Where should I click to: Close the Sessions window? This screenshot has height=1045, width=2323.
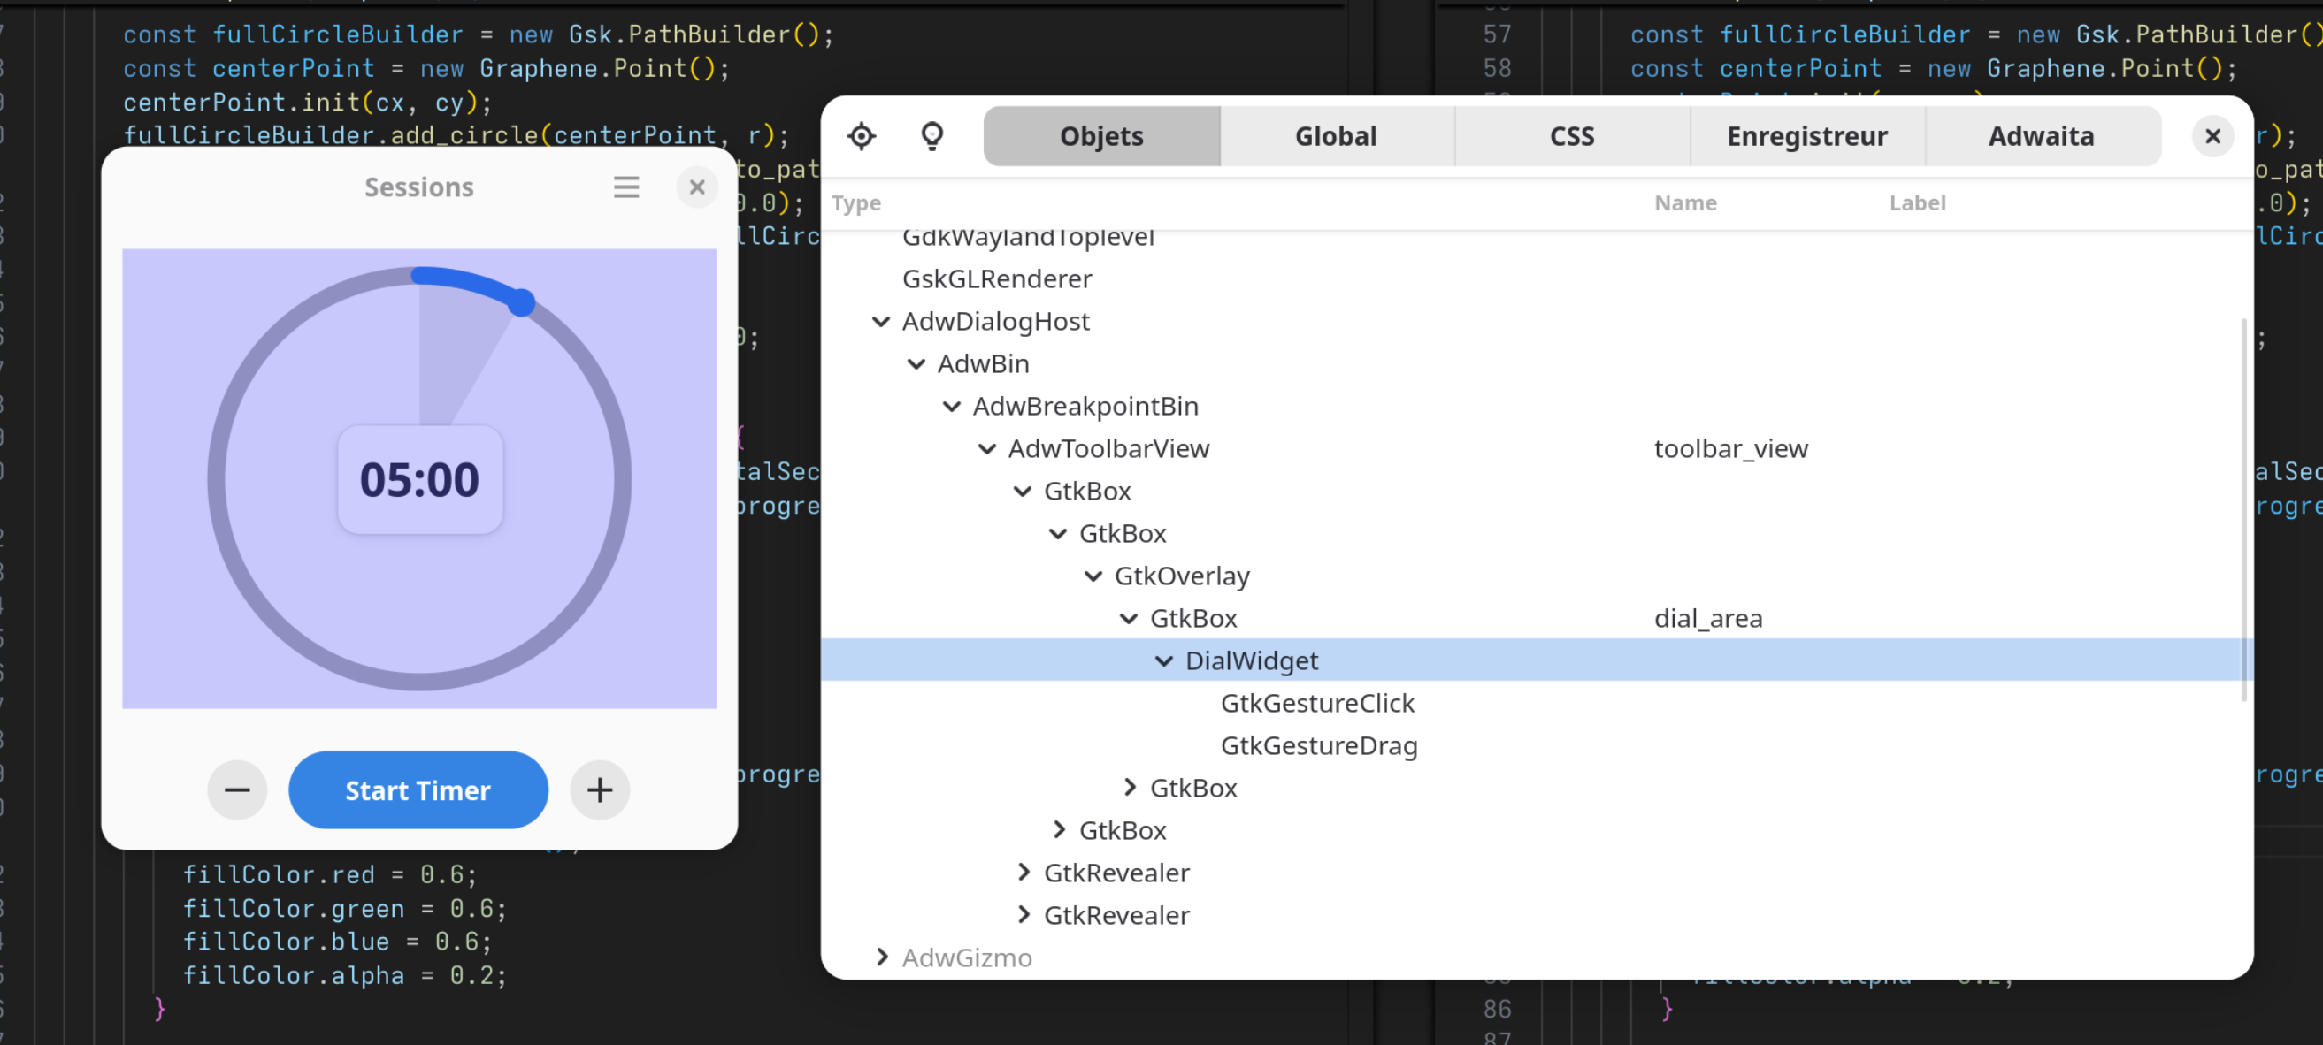click(696, 187)
